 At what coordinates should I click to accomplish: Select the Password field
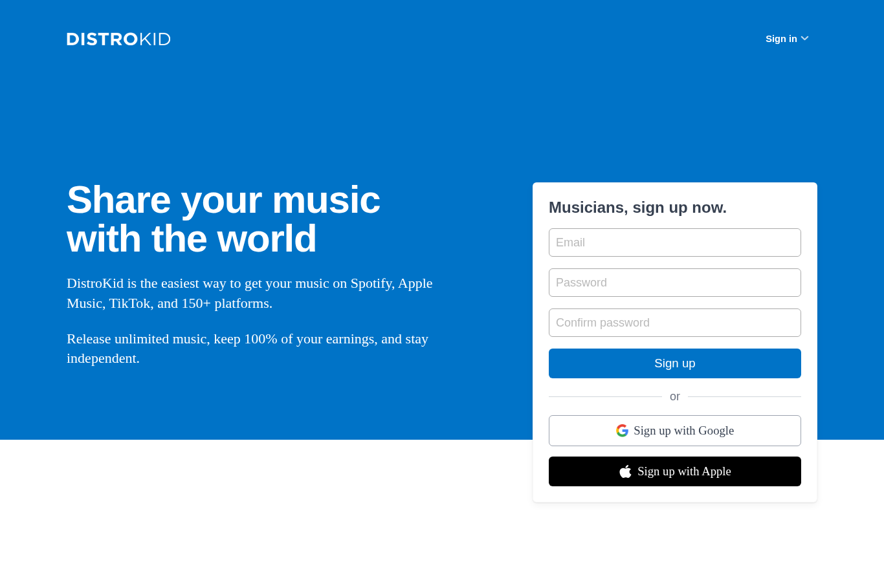tap(675, 283)
